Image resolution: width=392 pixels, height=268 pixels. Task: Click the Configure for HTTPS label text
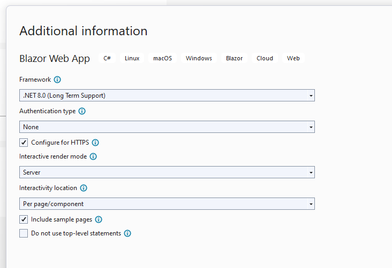60,143
